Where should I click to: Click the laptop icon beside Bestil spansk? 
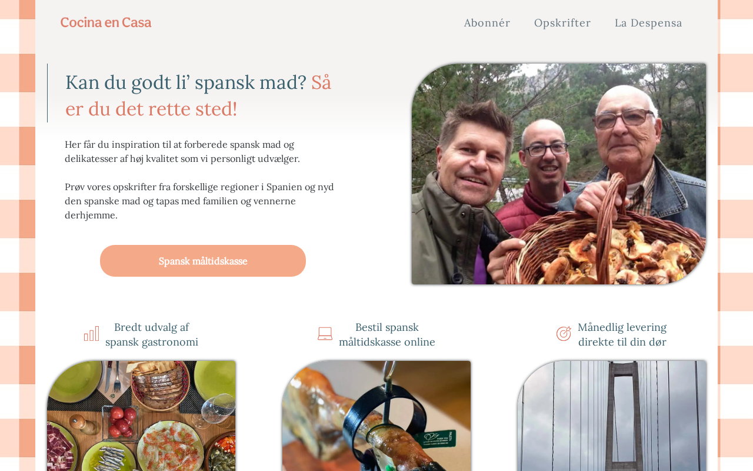[325, 334]
